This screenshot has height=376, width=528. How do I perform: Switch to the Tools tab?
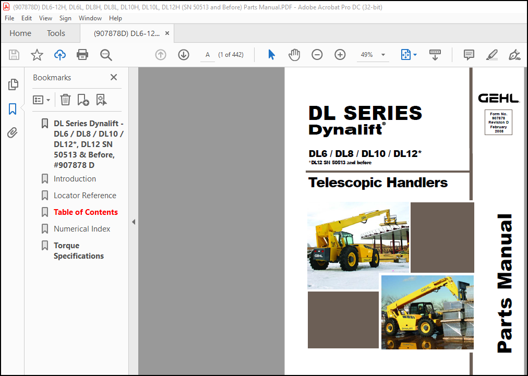tap(56, 33)
